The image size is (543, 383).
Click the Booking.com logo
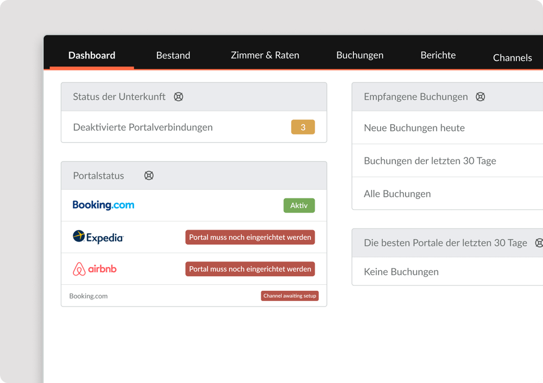tap(103, 205)
